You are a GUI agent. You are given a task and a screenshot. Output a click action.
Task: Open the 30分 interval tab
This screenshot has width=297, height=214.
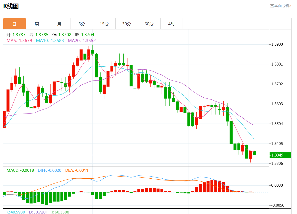click(126, 24)
